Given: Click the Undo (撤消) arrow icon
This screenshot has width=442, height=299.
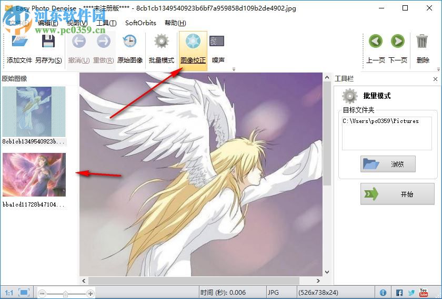Looking at the screenshot, I should pos(78,42).
